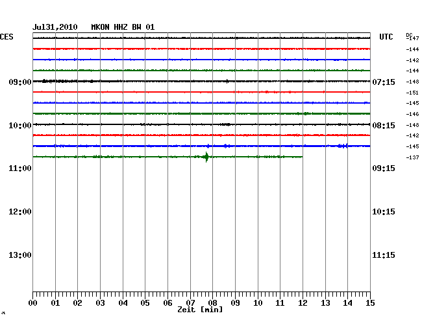Image resolution: width=422 pixels, height=320 pixels.
Task: Click the 07:15 UTC time label
Action: (x=384, y=82)
